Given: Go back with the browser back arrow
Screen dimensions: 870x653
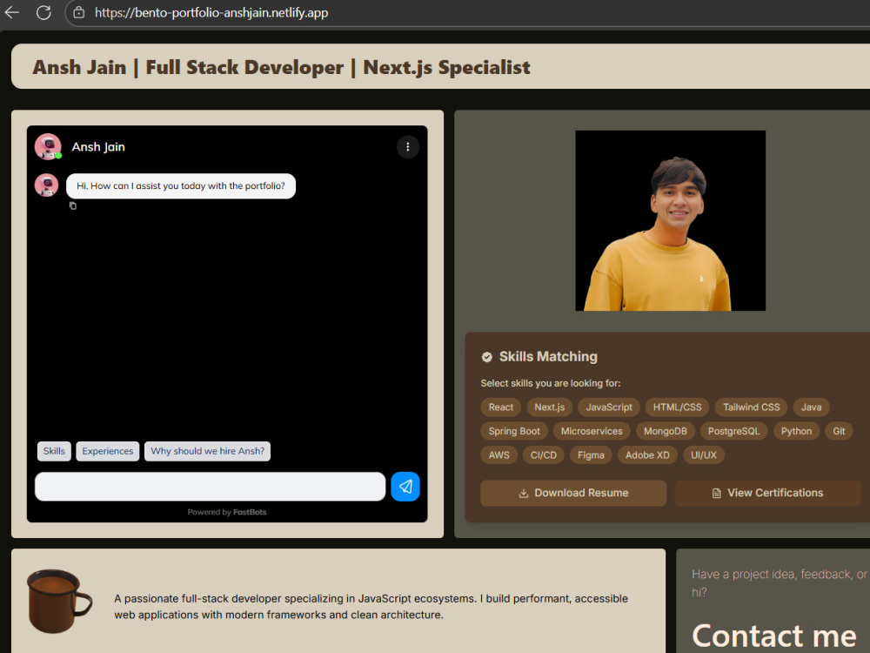Looking at the screenshot, I should coord(11,12).
